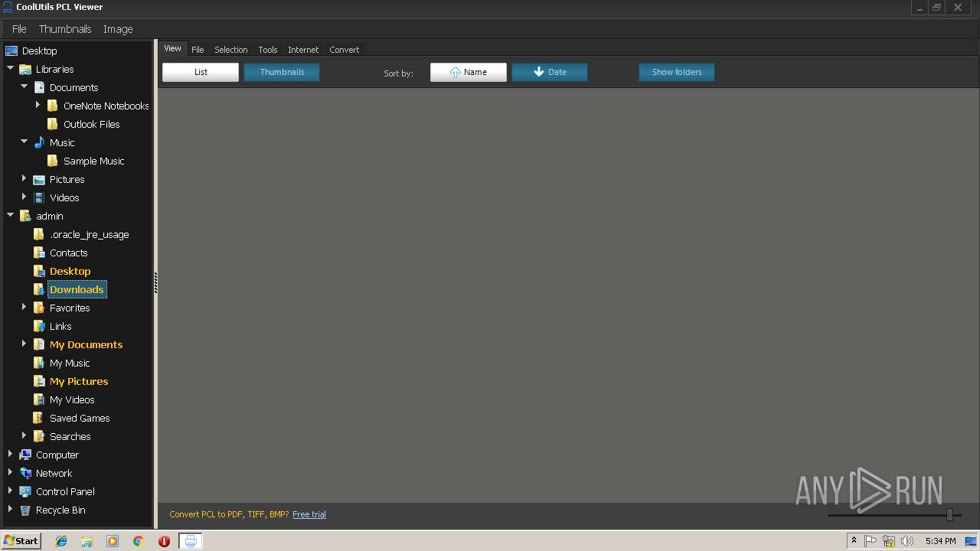
Task: Click the Libraries folder icon
Action: click(25, 69)
